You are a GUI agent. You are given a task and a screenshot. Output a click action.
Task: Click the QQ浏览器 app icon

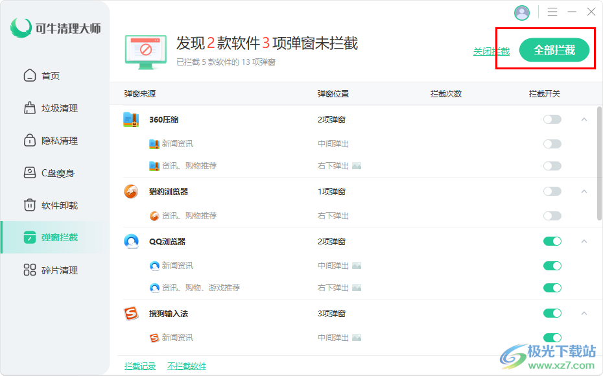(x=131, y=241)
